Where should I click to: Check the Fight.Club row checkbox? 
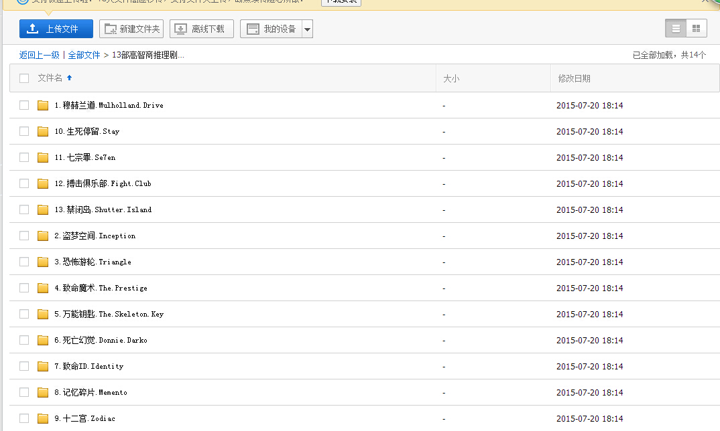pos(24,184)
